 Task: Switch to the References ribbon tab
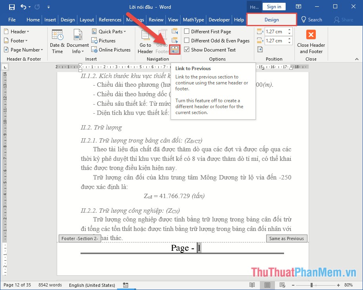click(110, 19)
